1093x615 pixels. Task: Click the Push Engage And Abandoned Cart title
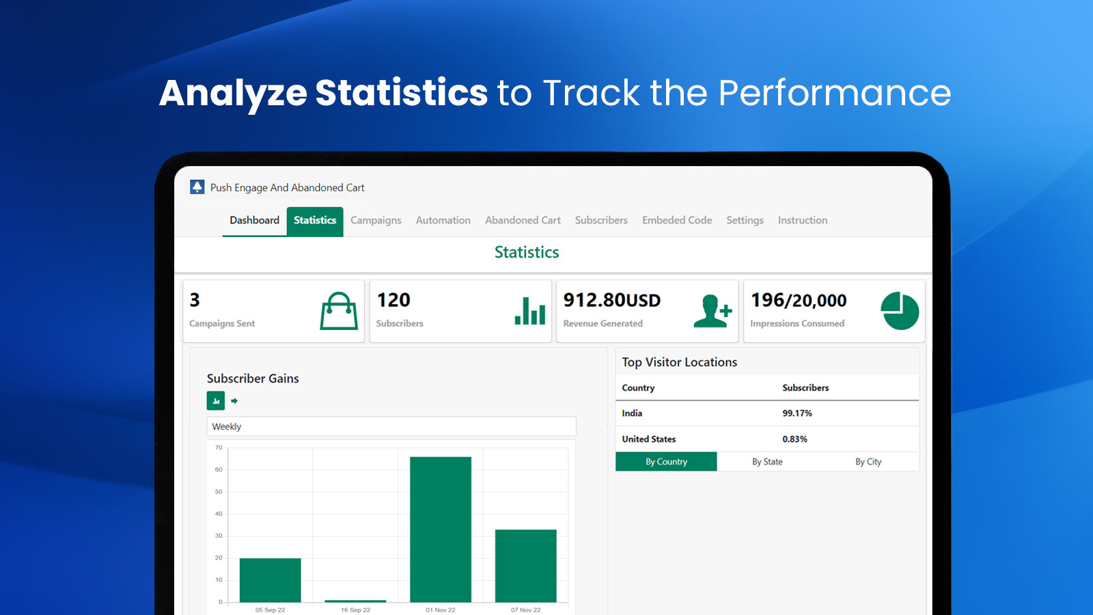click(x=288, y=187)
